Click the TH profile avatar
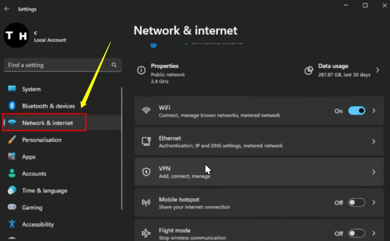390x241 pixels. click(16, 35)
